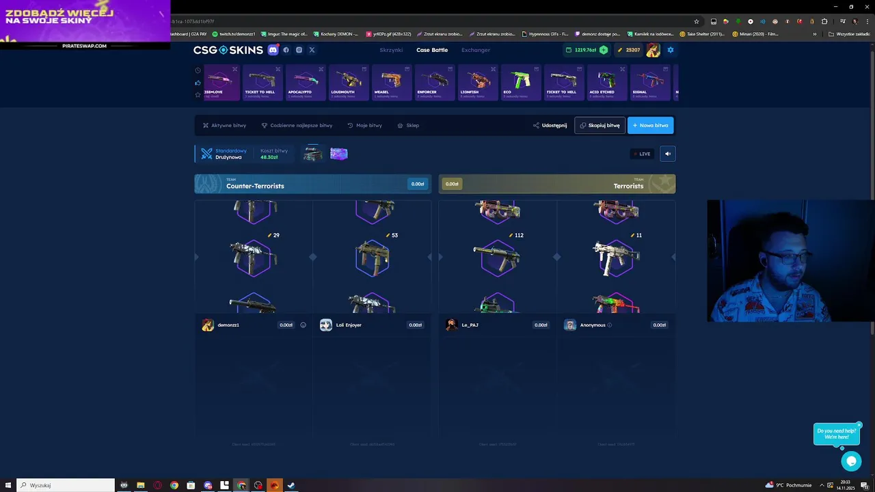Open File Explorer from the taskbar
Image resolution: width=875 pixels, height=492 pixels.
(141, 485)
